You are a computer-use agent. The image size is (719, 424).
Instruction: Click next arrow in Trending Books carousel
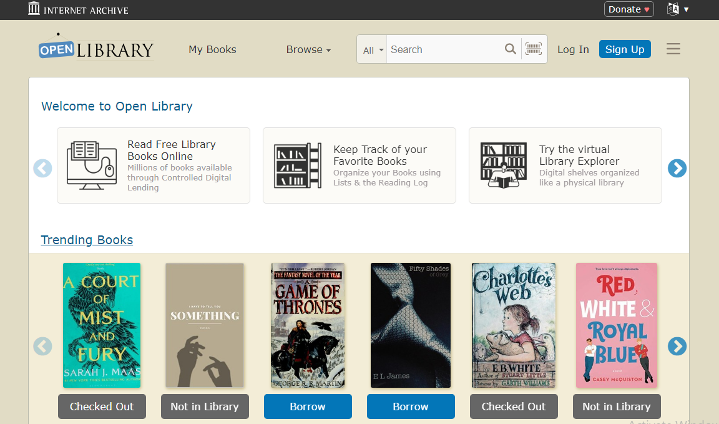tap(677, 347)
